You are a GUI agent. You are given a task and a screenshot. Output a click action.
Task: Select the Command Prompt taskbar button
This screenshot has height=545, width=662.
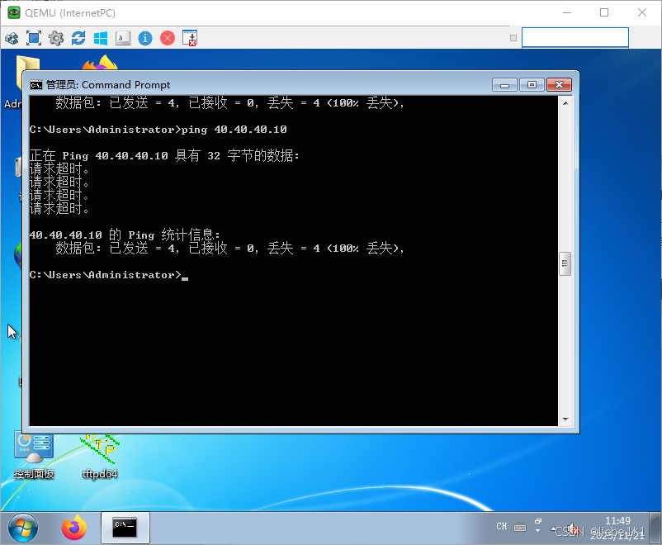[125, 528]
